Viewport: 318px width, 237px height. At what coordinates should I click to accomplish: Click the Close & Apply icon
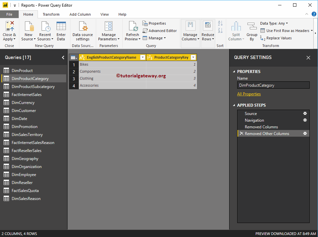pyautogui.click(x=9, y=26)
